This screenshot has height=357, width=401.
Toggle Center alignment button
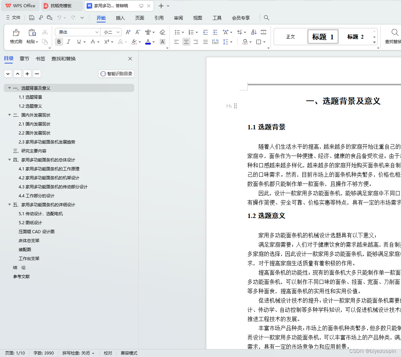click(x=186, y=42)
